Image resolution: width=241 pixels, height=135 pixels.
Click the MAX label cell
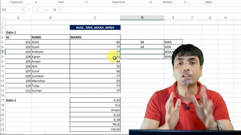[x=173, y=42]
